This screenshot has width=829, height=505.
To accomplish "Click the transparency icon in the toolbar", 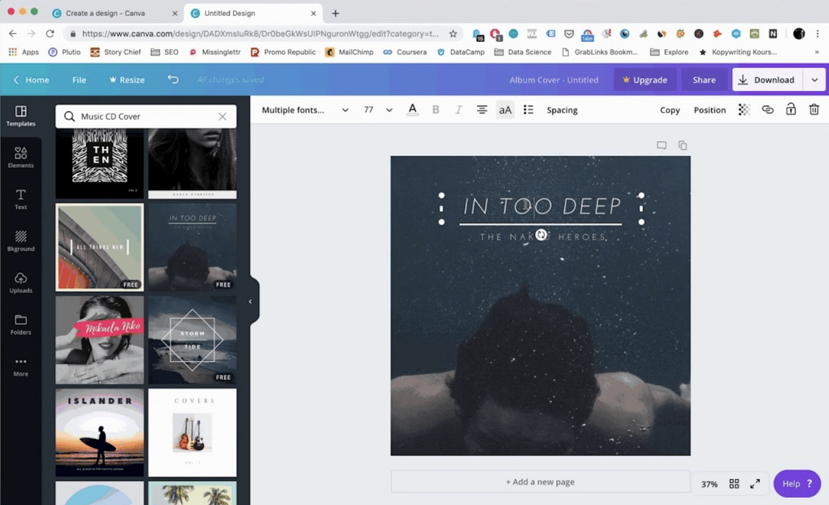I will point(745,110).
